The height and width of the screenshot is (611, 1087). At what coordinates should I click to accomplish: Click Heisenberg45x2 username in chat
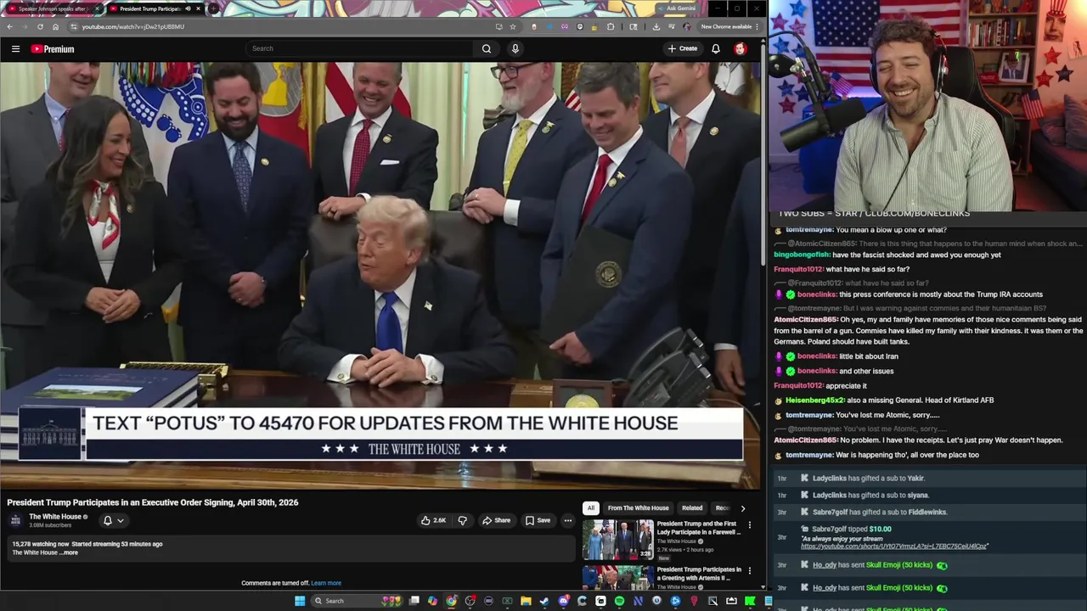(814, 401)
